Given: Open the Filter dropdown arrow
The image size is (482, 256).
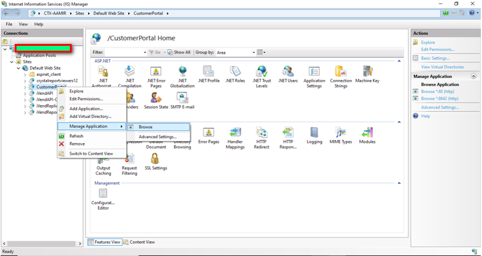Looking at the screenshot, I should [x=145, y=53].
